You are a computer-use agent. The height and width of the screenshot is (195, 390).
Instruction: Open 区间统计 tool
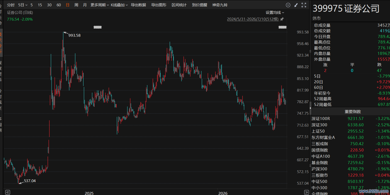pyautogui.click(x=179, y=5)
